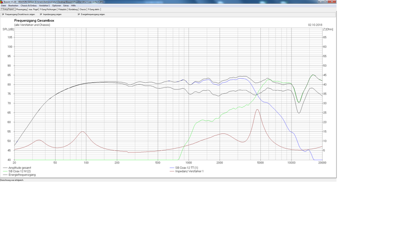Click the subtitle 'alle Verstärker und Chassis'
The height and width of the screenshot is (242, 398).
pos(32,25)
